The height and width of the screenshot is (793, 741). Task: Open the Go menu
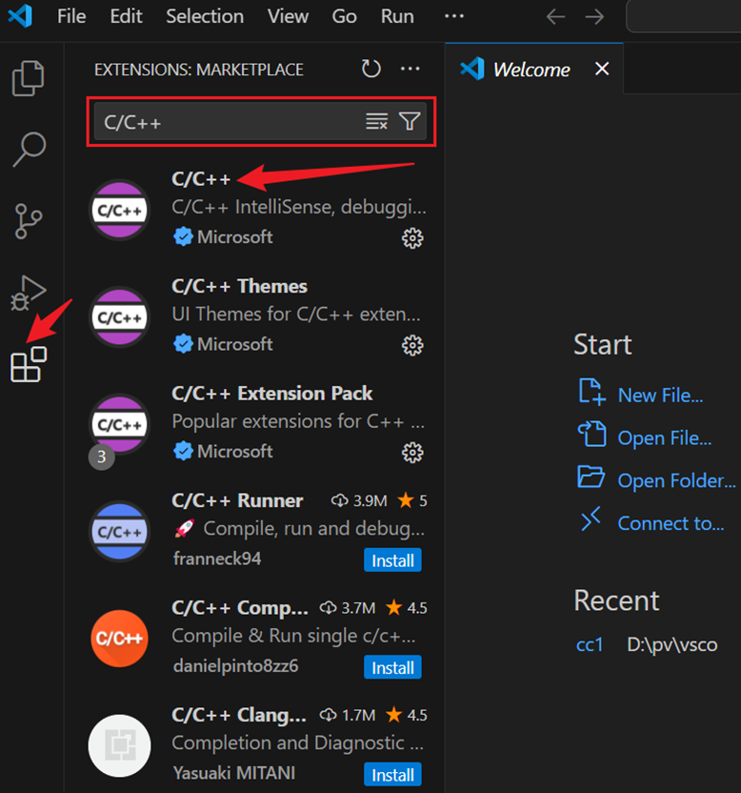[x=344, y=17]
